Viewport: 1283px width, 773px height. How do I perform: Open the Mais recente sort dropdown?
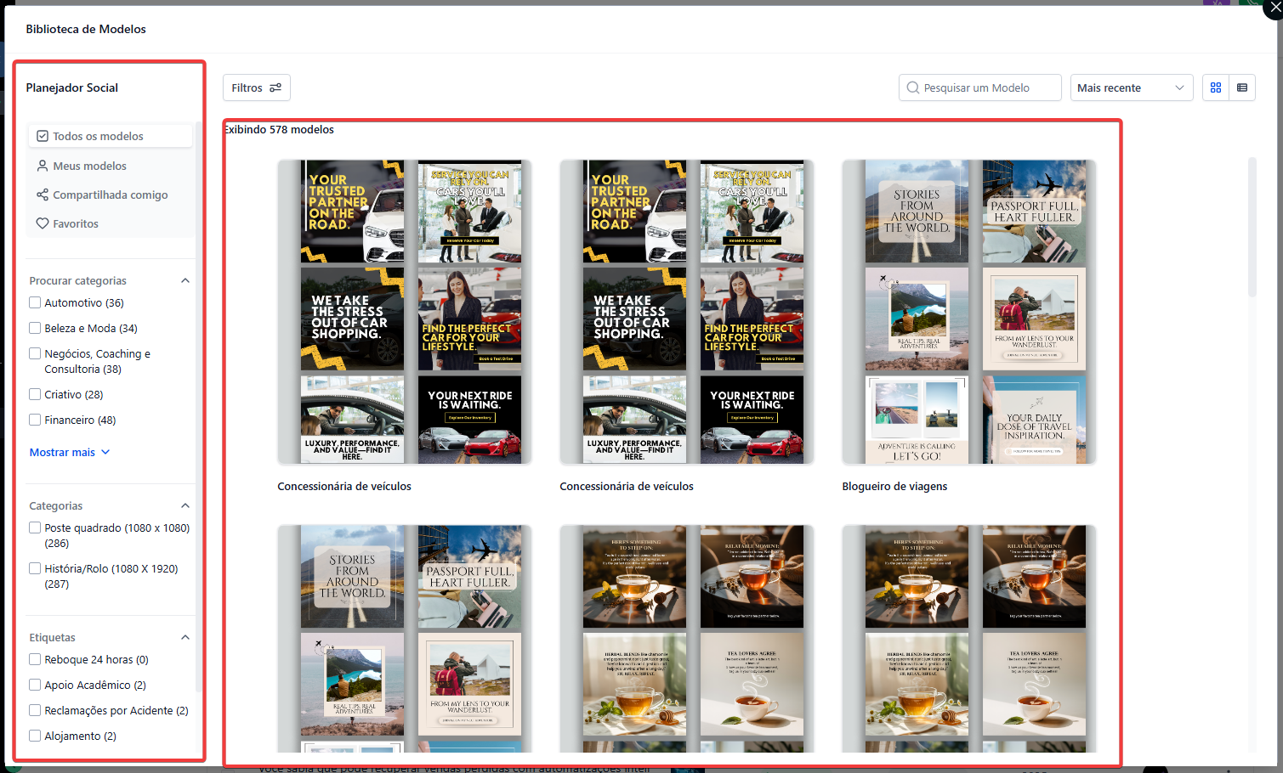coord(1132,87)
